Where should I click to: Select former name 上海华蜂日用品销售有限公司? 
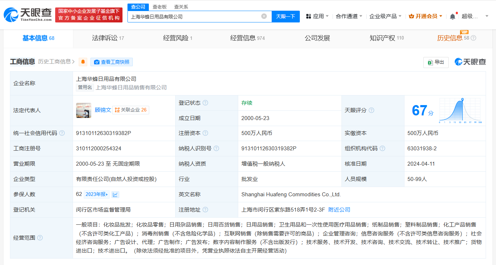tap(131, 87)
